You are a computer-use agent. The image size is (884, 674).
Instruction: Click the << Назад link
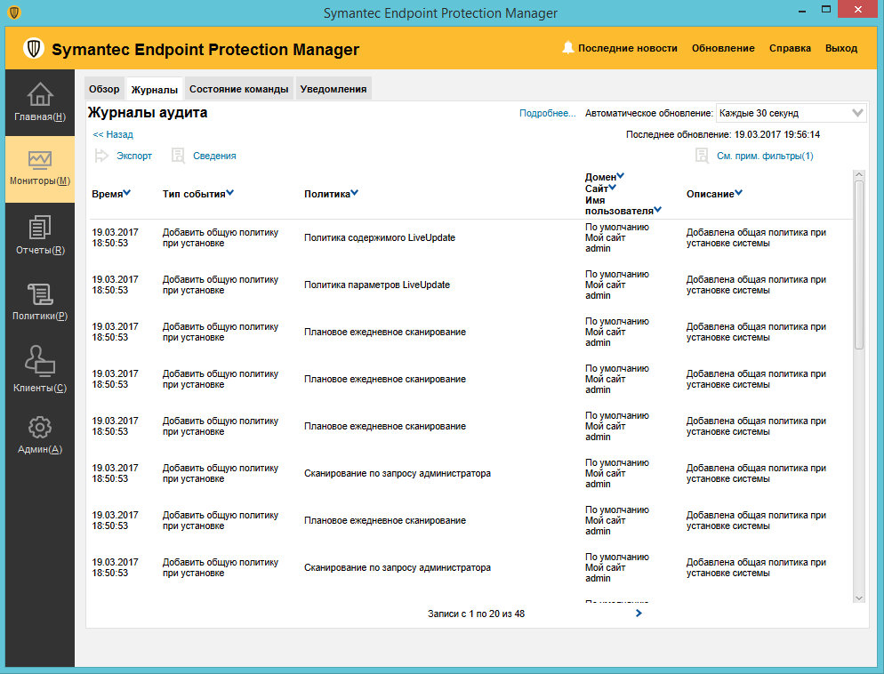pos(113,134)
